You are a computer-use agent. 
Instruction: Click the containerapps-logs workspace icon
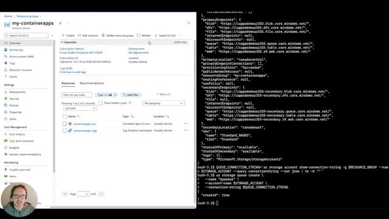point(70,130)
